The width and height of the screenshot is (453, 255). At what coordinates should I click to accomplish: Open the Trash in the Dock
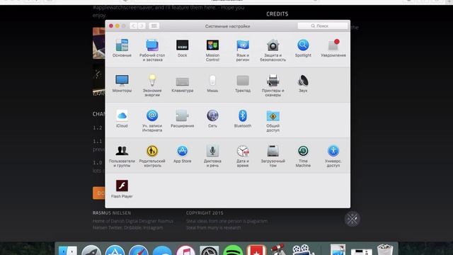click(385, 250)
